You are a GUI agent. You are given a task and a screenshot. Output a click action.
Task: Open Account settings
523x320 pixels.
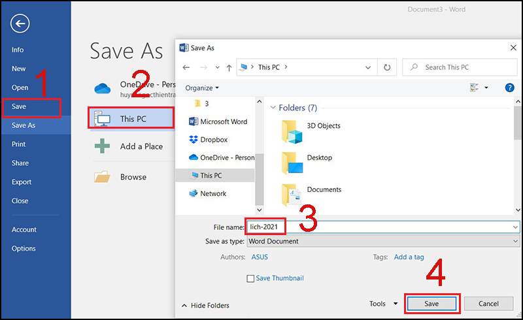click(x=24, y=230)
